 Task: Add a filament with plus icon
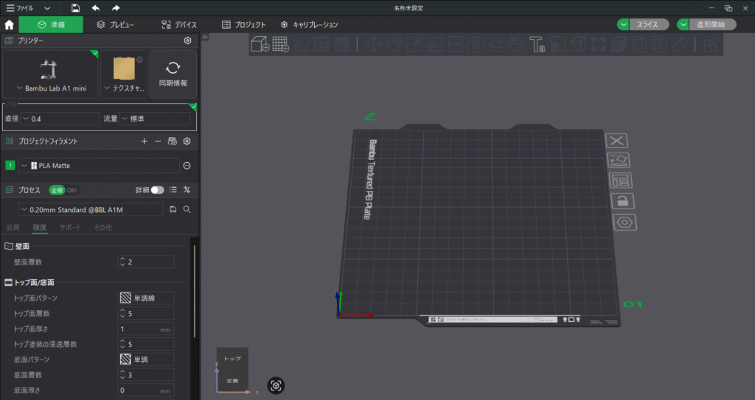(144, 141)
